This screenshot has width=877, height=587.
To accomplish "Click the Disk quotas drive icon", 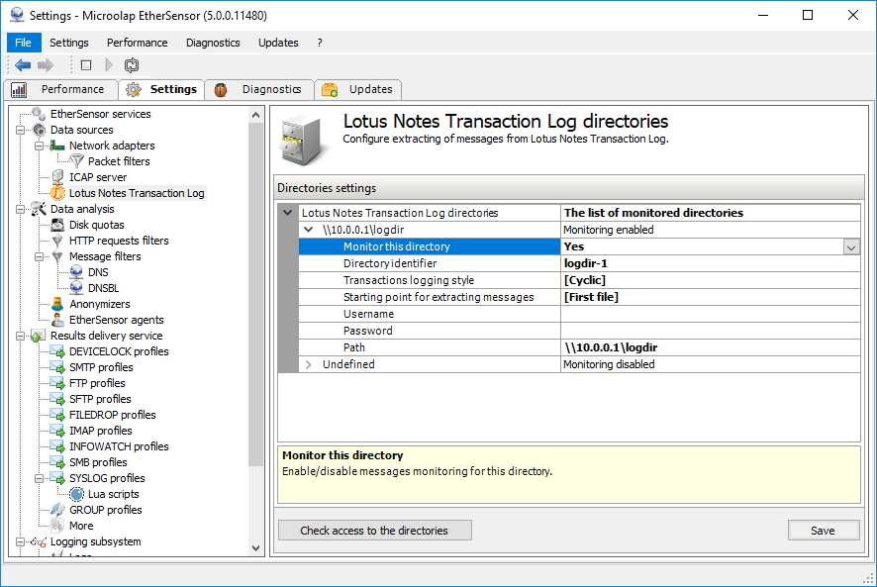I will tap(57, 225).
